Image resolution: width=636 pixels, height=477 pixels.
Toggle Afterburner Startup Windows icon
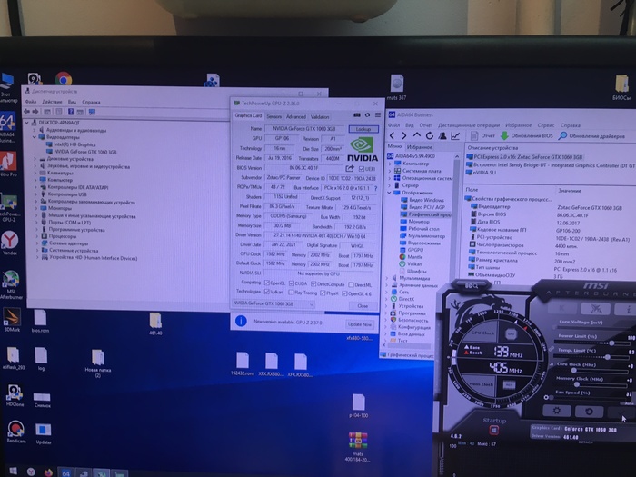point(493,430)
